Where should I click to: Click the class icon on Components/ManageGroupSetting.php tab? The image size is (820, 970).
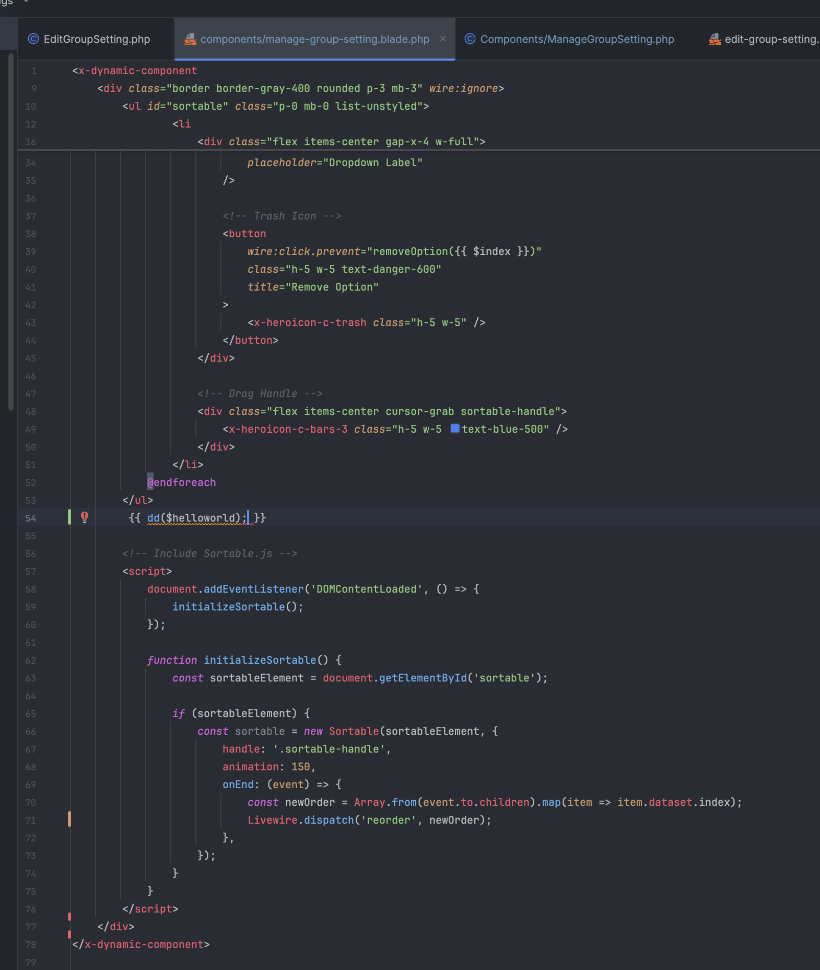click(470, 39)
